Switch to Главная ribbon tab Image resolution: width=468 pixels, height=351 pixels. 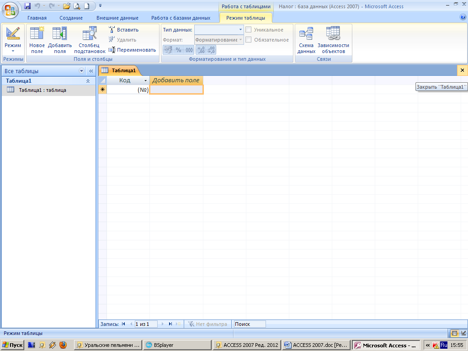click(37, 18)
